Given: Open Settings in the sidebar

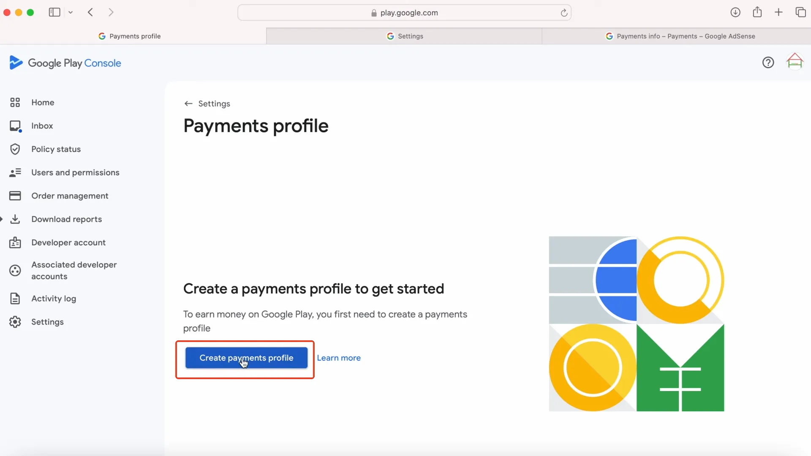Looking at the screenshot, I should tap(47, 322).
